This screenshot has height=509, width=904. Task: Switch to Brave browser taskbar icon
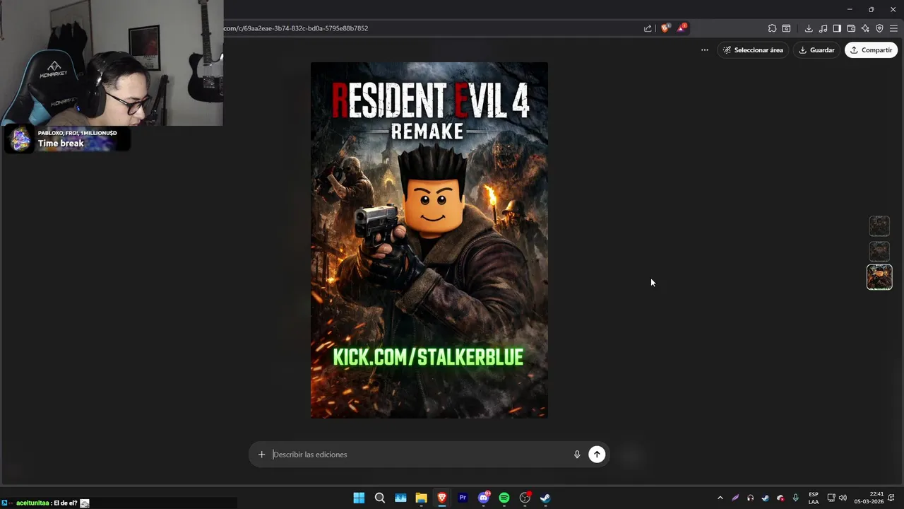[x=442, y=498]
